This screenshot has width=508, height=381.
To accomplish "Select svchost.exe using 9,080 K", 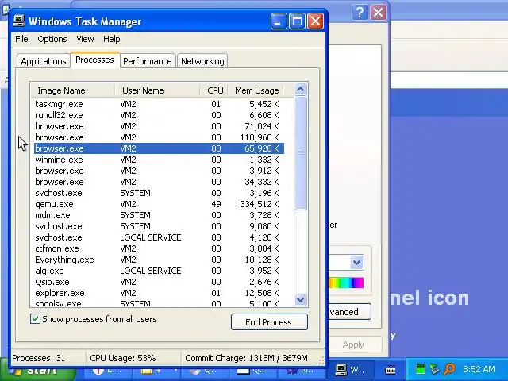I will point(159,226).
